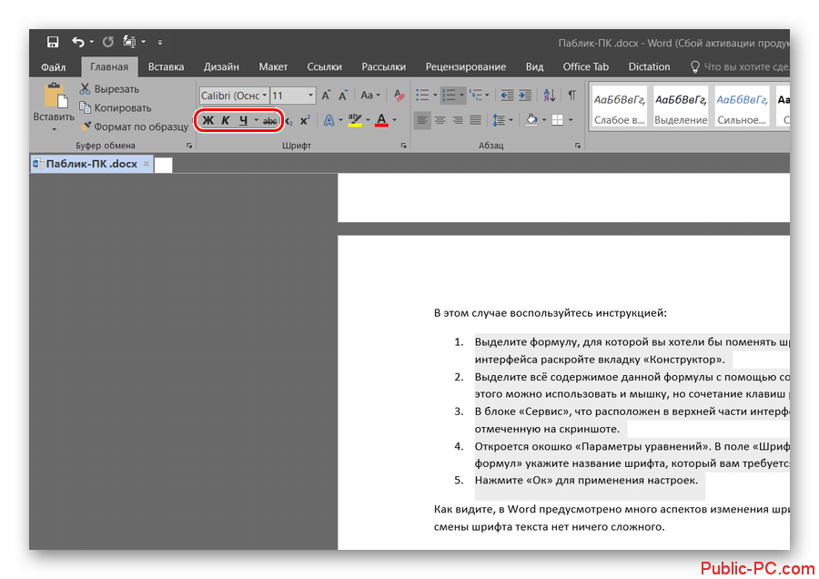Apply the Выделение style from gallery
The width and height of the screenshot is (819, 579).
tap(681, 107)
